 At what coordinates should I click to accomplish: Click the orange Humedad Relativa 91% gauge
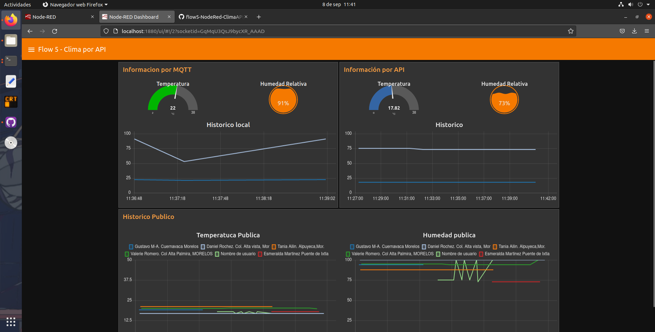283,100
